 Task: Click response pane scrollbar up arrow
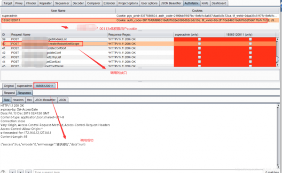pyautogui.click(x=278, y=105)
